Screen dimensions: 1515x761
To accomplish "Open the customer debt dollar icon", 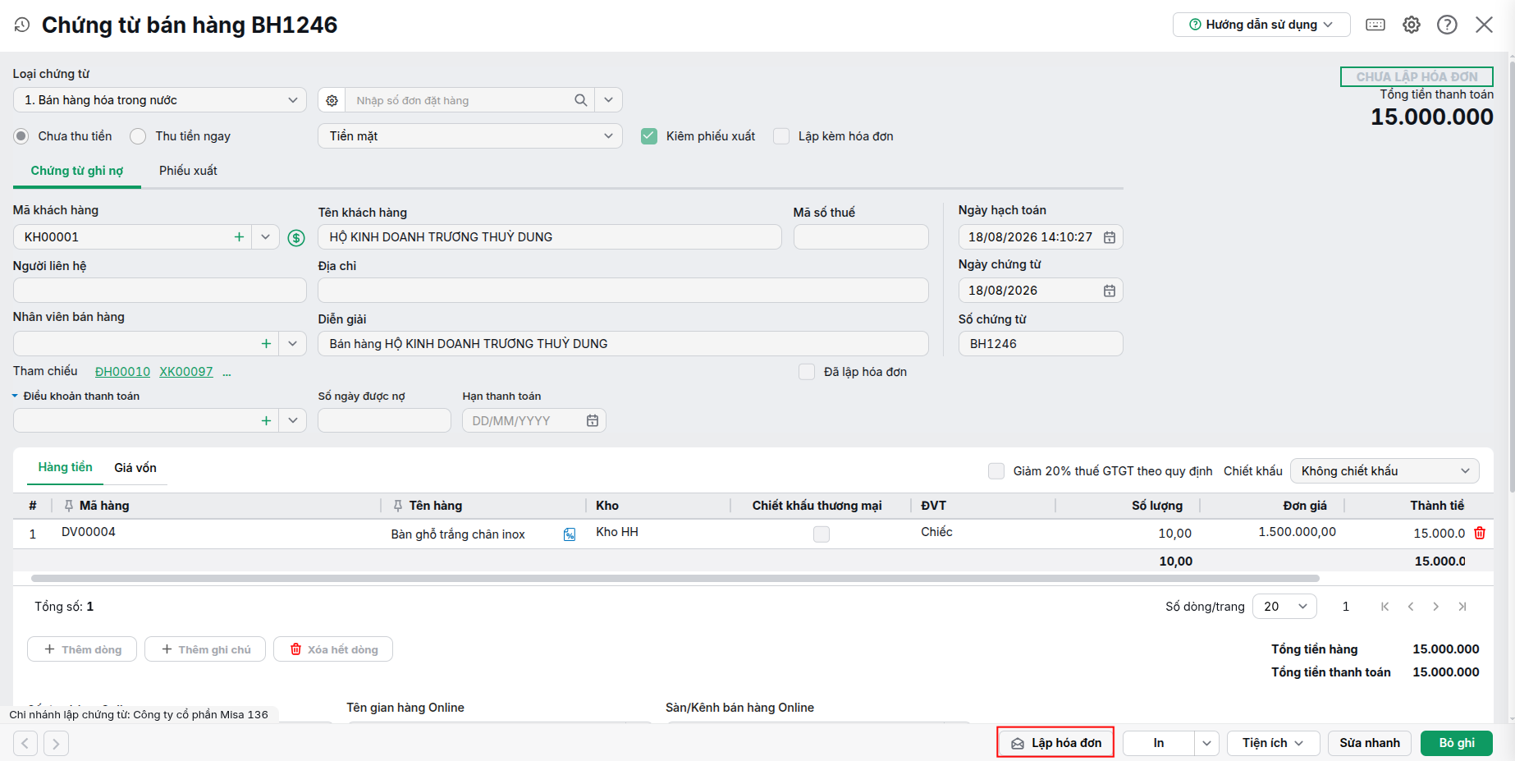I will pyautogui.click(x=296, y=238).
